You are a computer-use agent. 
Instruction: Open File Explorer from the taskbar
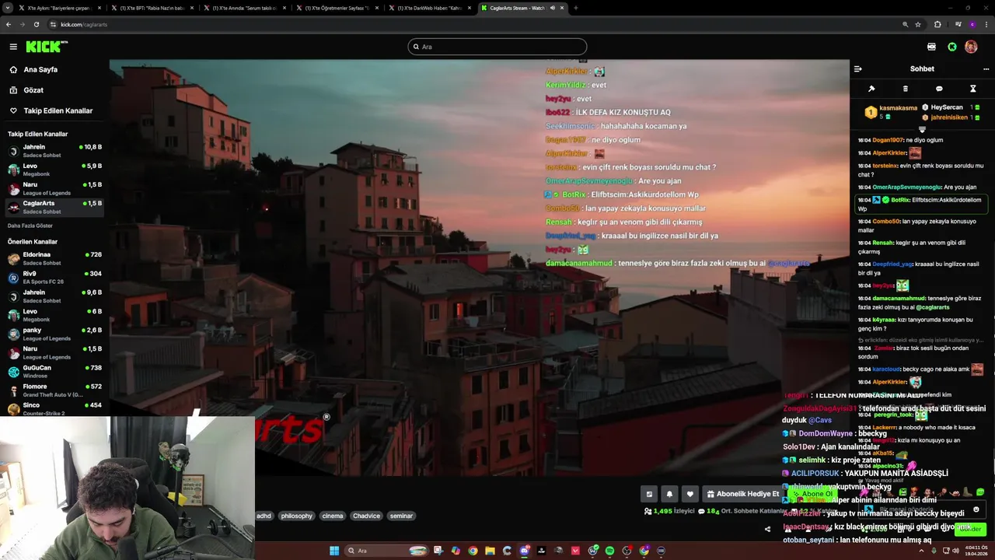490,551
